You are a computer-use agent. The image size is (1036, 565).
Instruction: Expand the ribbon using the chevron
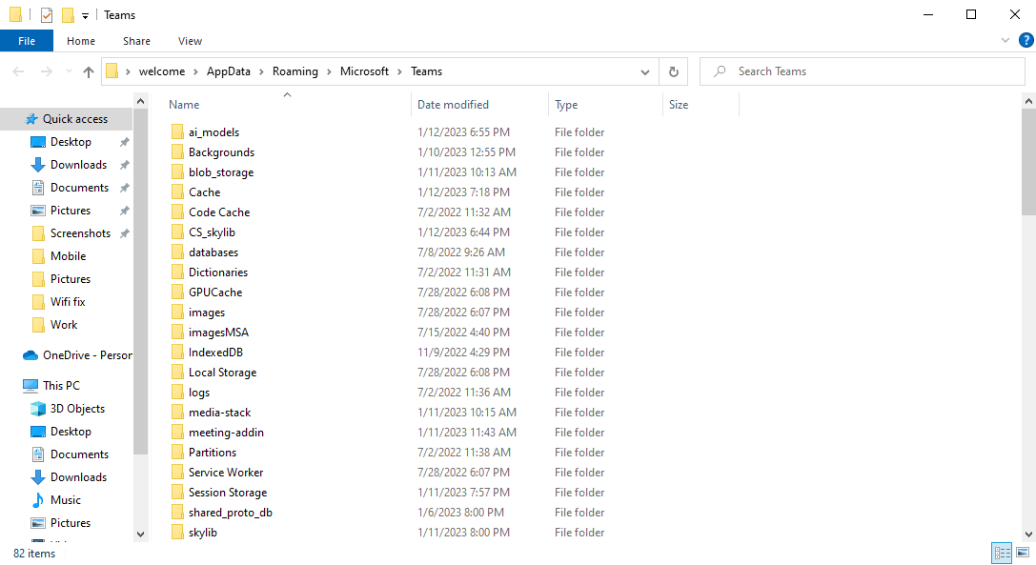click(1005, 40)
